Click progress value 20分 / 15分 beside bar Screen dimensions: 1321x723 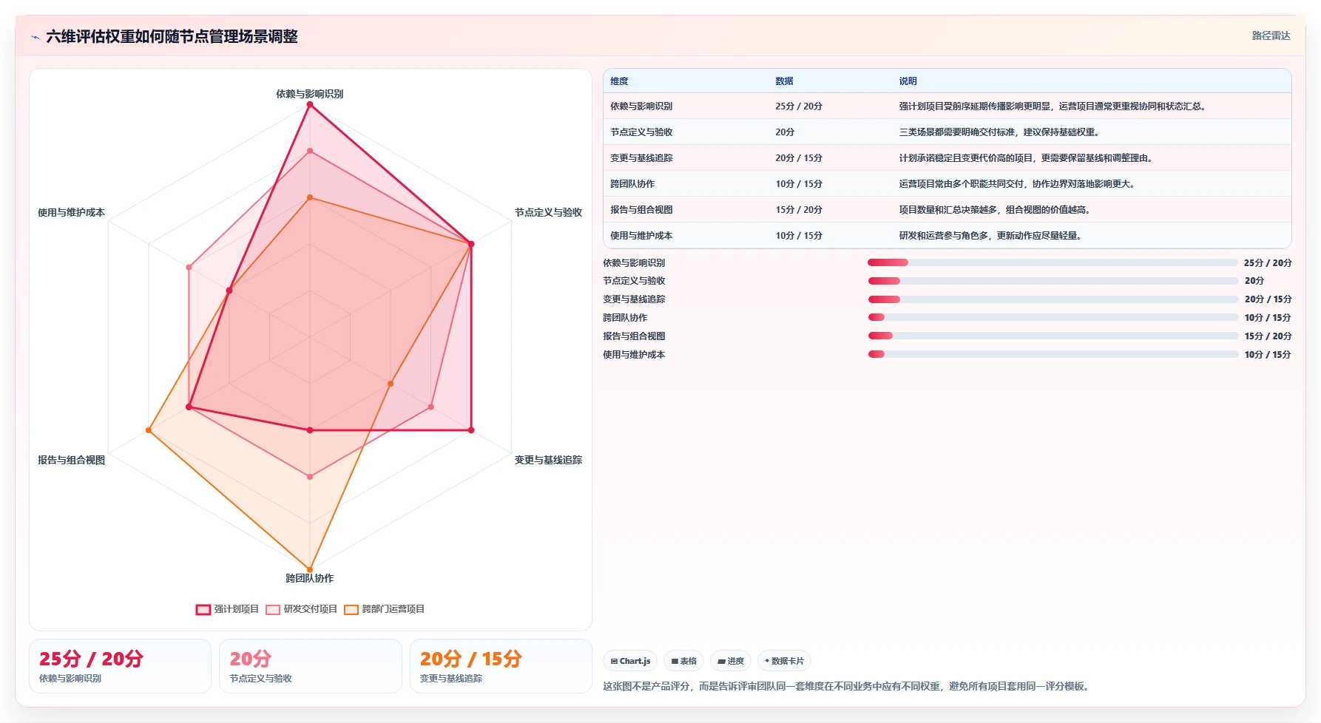coord(1268,299)
